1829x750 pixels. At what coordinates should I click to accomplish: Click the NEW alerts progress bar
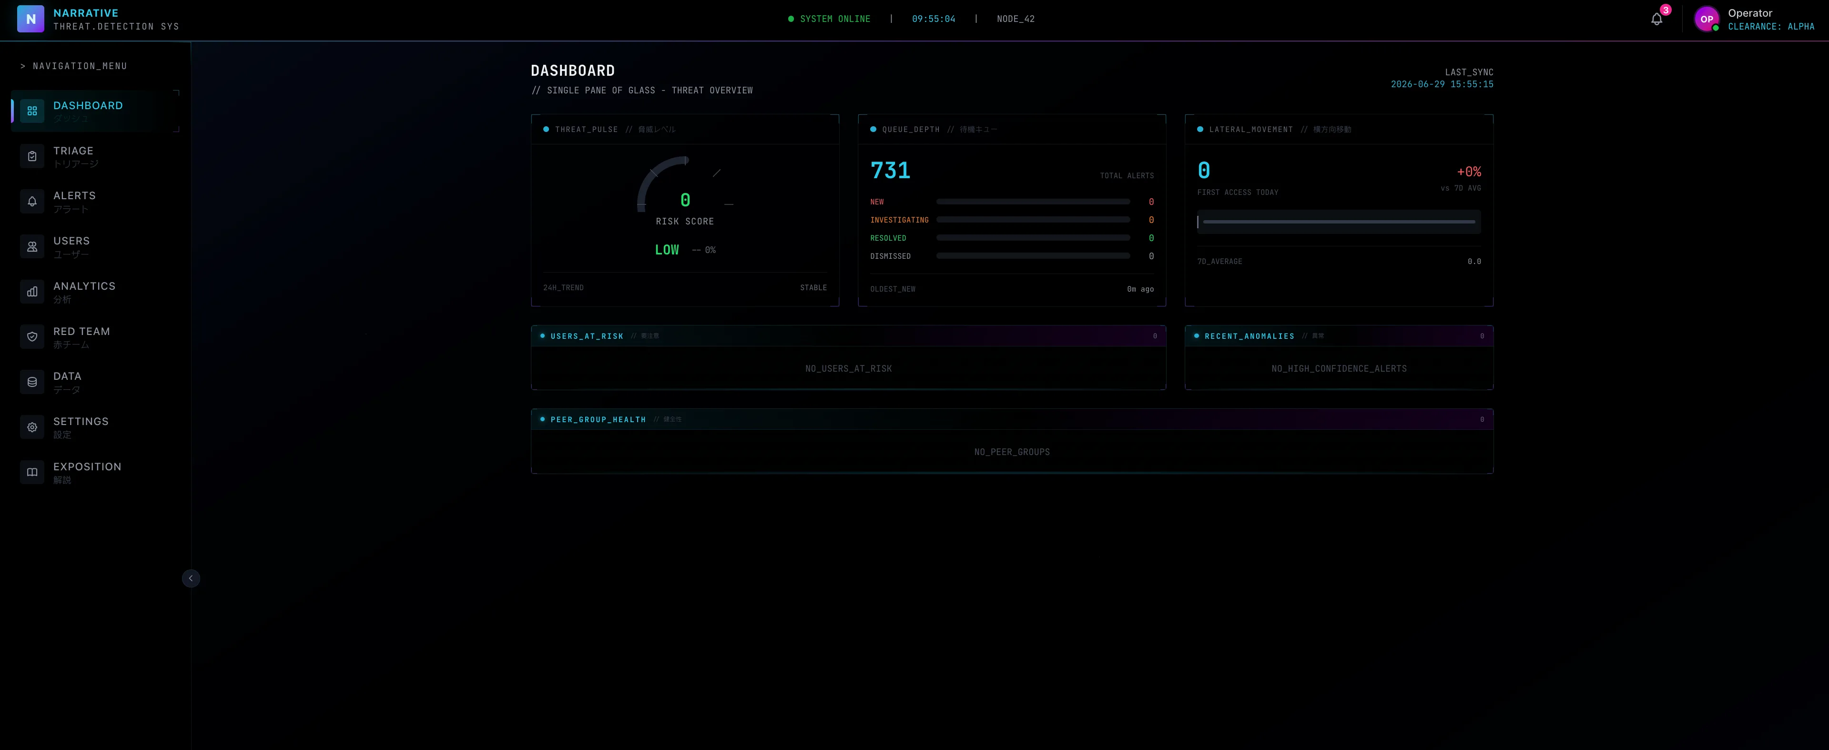(x=1033, y=202)
